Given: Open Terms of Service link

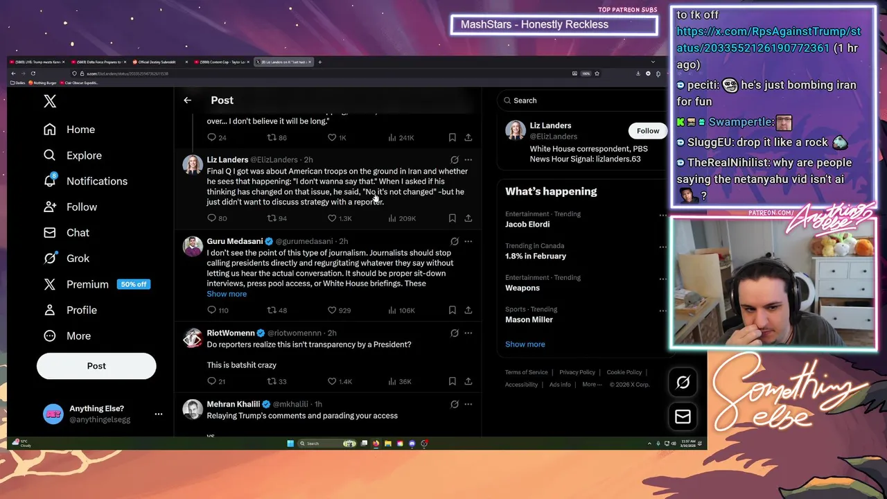Looking at the screenshot, I should point(527,373).
